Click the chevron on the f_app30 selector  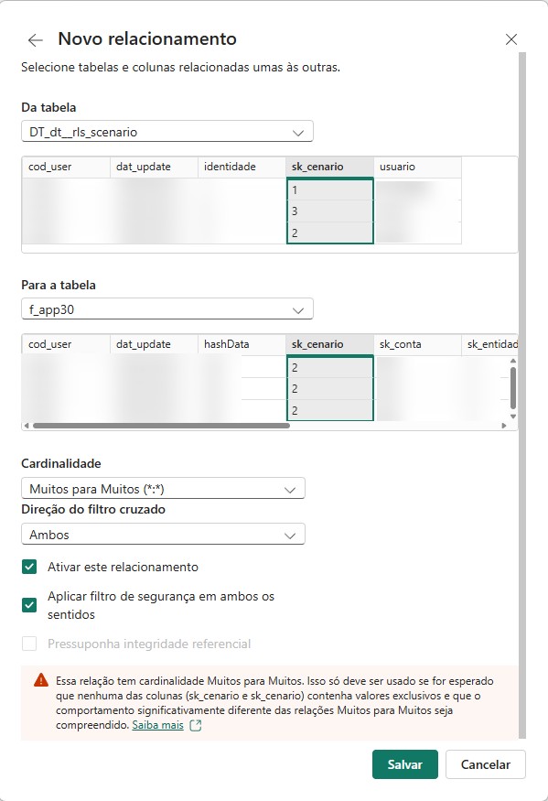(x=296, y=308)
